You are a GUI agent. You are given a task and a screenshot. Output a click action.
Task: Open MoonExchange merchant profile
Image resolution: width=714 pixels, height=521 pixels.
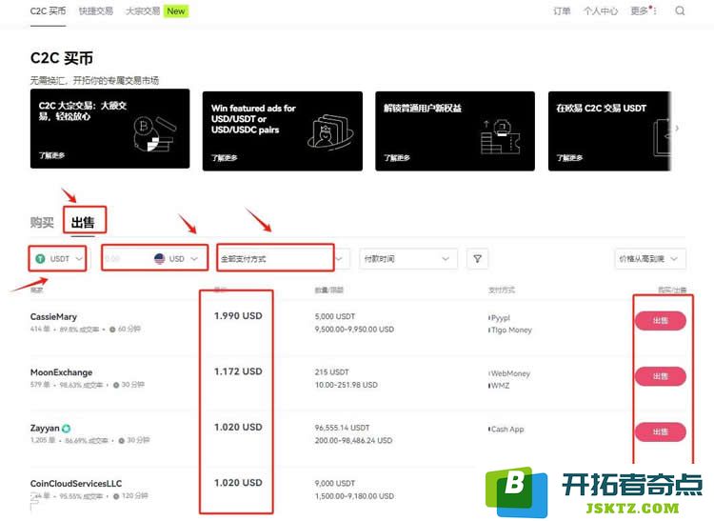[61, 372]
